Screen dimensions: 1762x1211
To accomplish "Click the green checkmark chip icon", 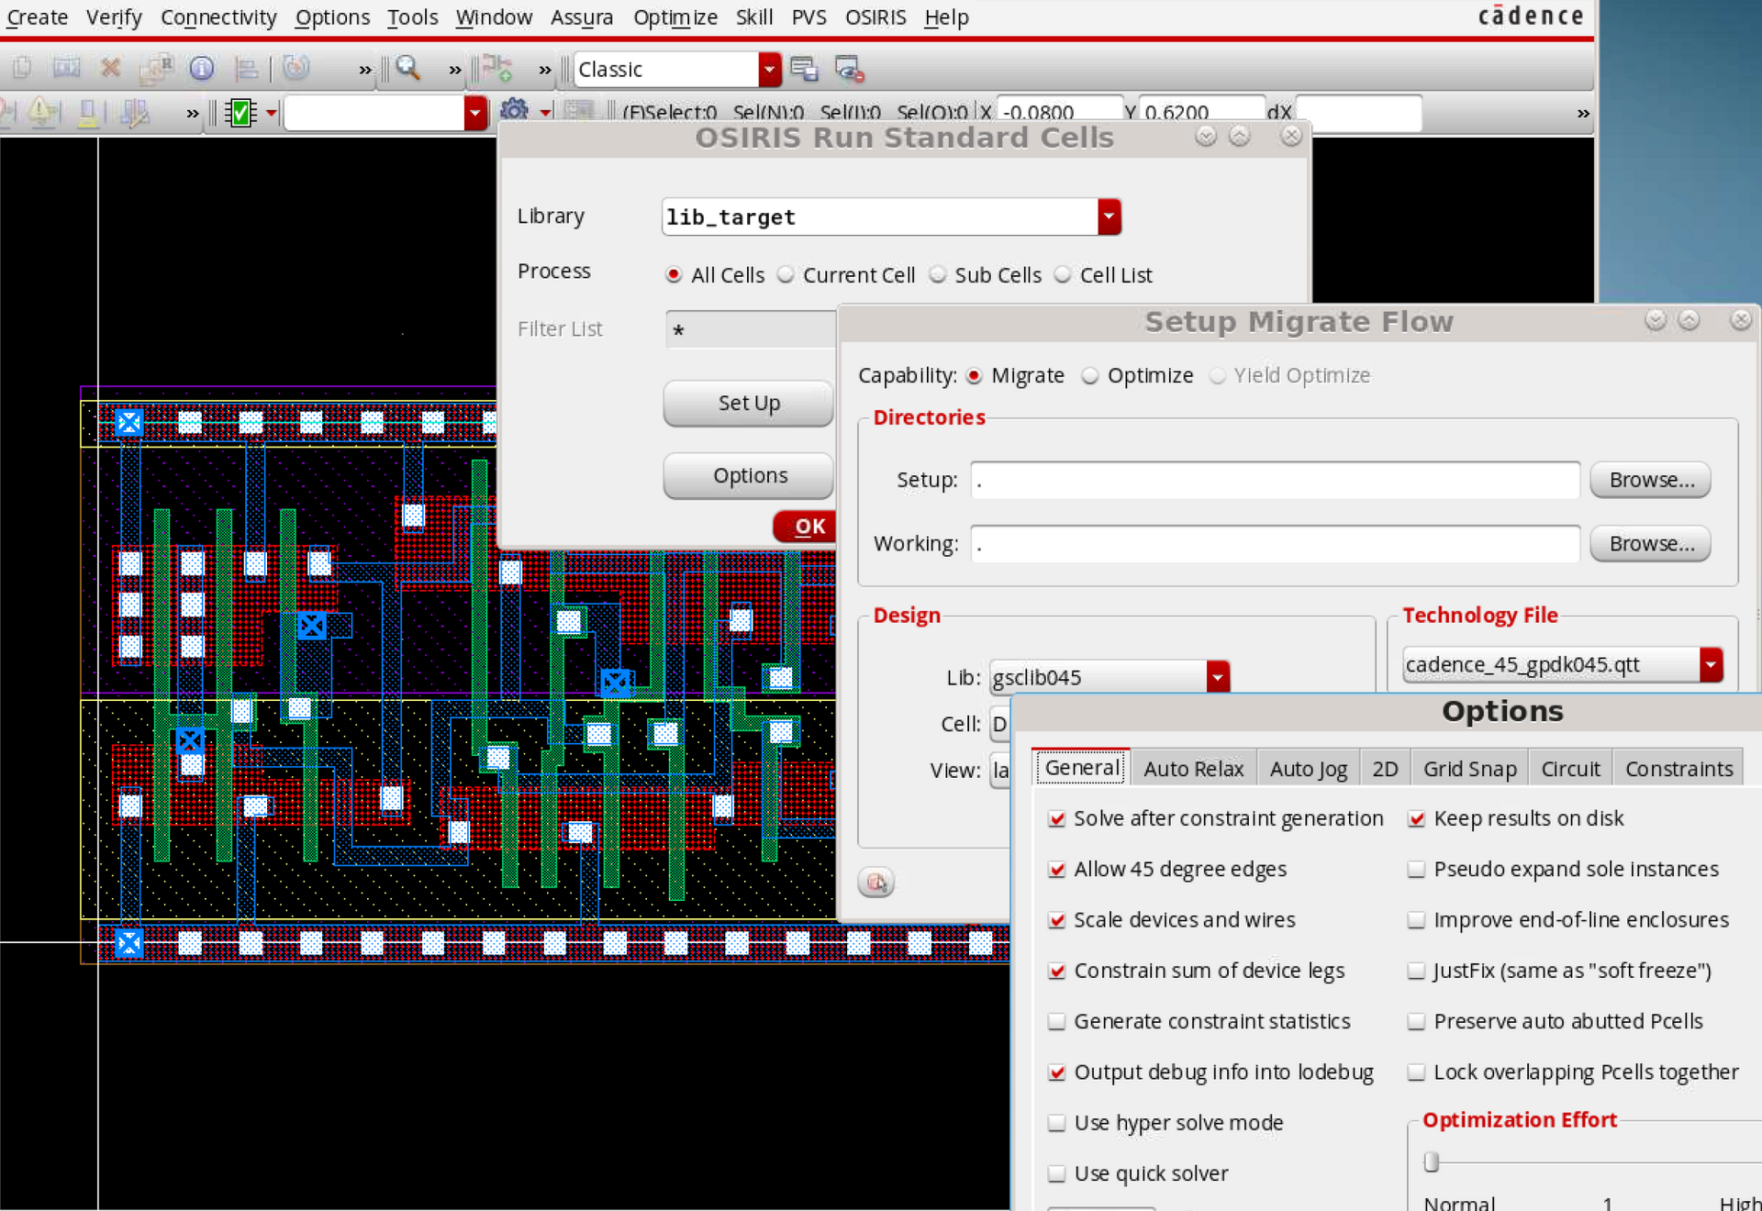I will (x=240, y=113).
